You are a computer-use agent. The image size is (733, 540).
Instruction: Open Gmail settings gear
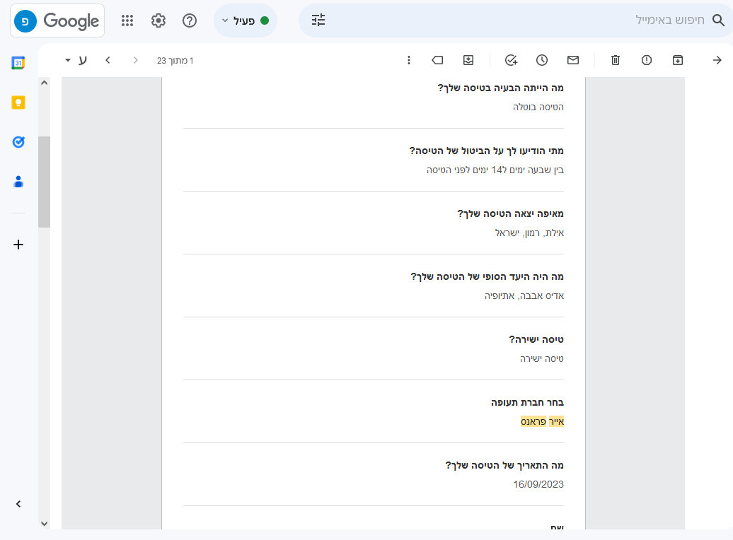(158, 20)
